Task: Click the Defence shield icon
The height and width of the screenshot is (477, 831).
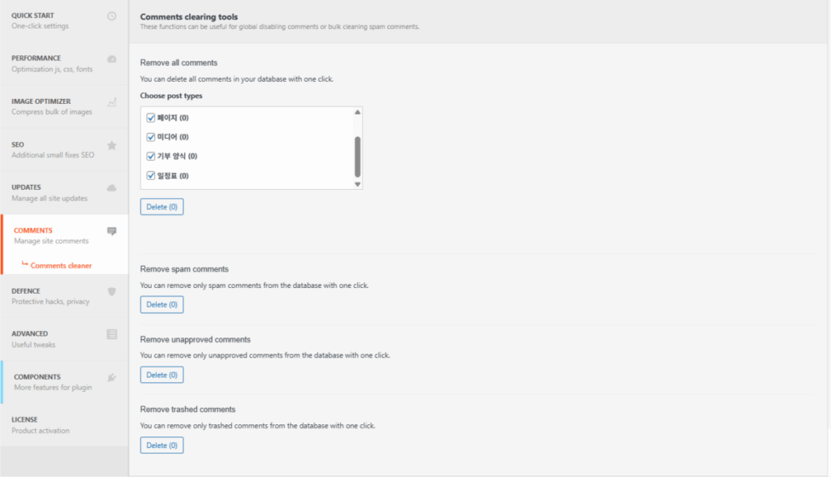Action: coord(112,291)
